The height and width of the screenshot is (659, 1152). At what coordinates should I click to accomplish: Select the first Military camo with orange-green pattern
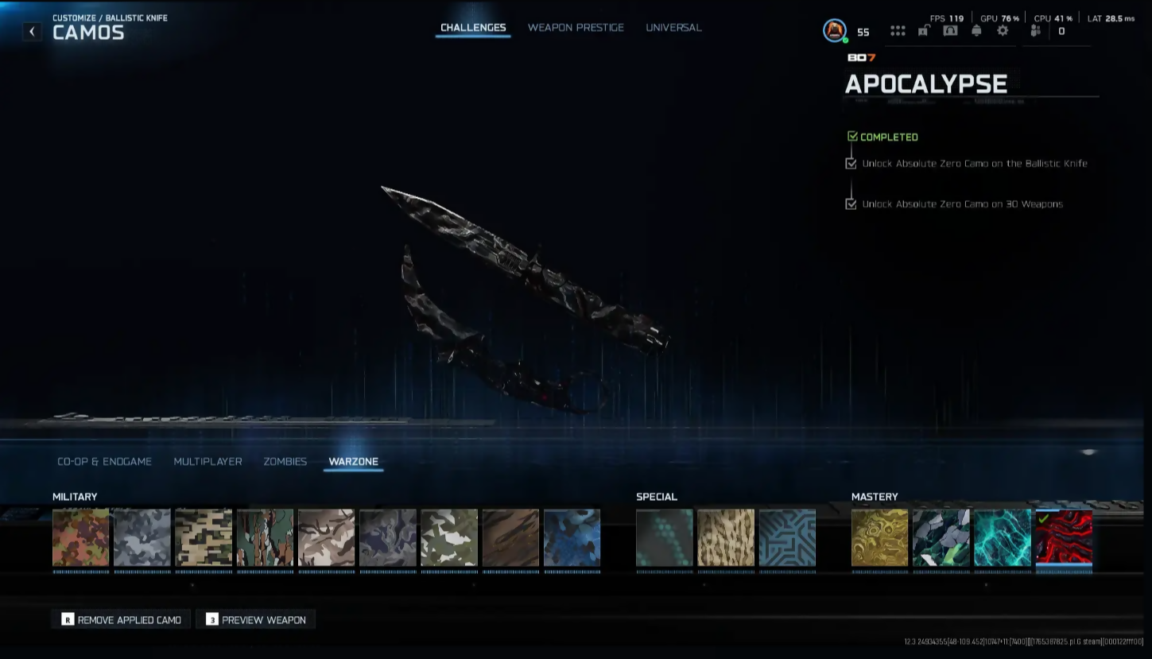[81, 538]
